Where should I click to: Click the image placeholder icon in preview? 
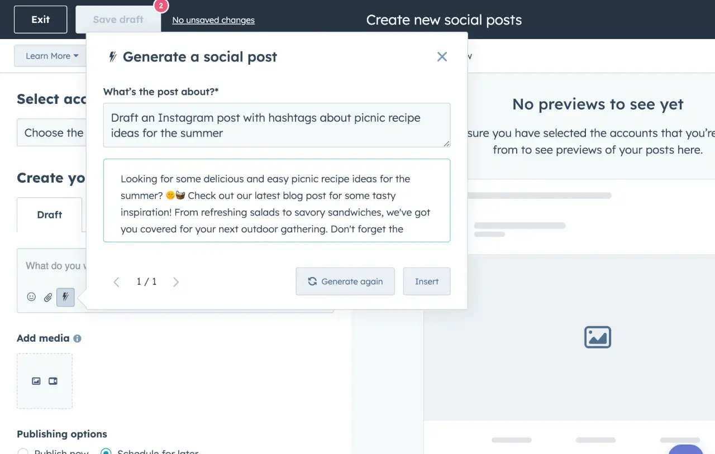[597, 337]
